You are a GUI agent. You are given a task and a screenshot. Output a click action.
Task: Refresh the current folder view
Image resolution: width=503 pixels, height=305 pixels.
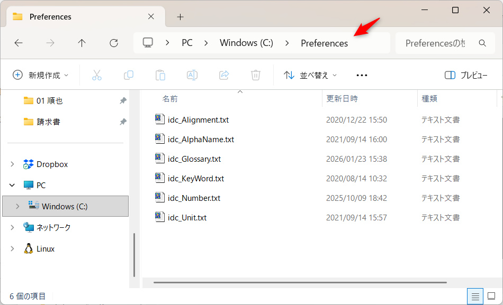pos(113,43)
